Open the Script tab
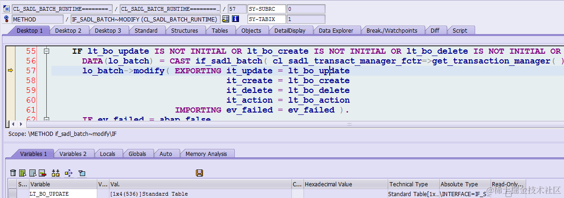Viewport: 564px width, 198px height. pos(460,30)
